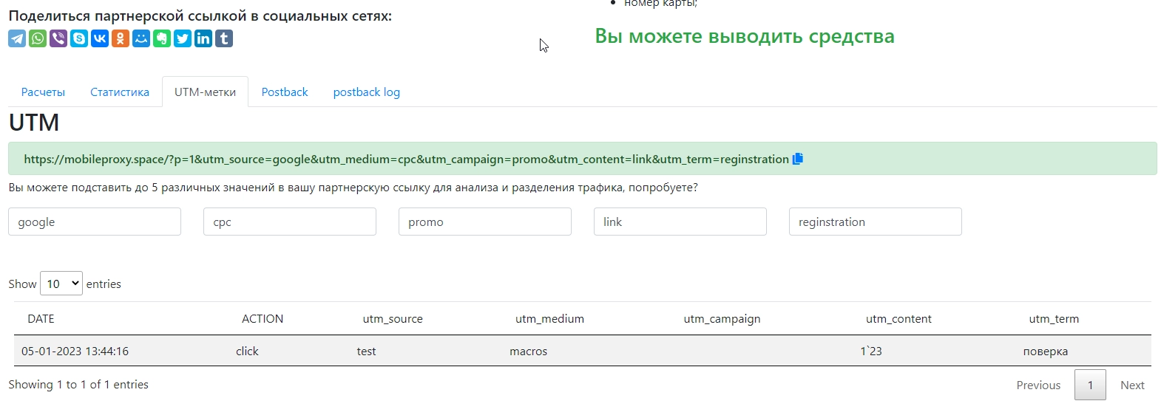Go to Previous page
The width and height of the screenshot is (1161, 415).
tap(1038, 385)
